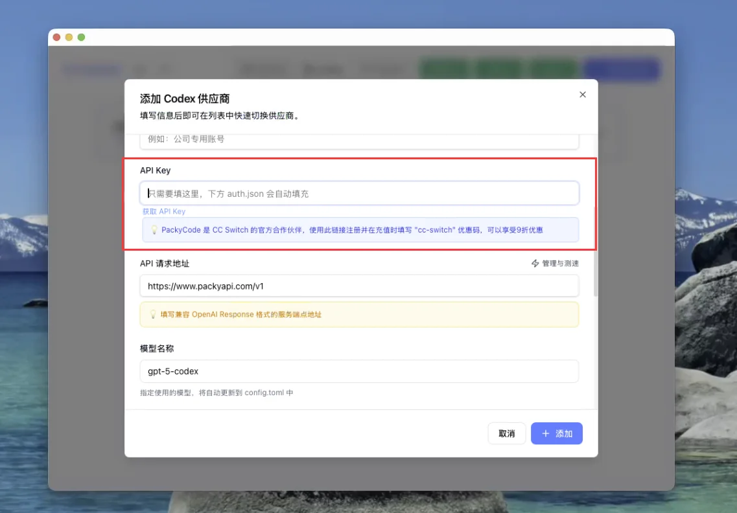Click the 模型名称 field showing gpt-5-codex
Viewport: 737px width, 513px height.
359,371
